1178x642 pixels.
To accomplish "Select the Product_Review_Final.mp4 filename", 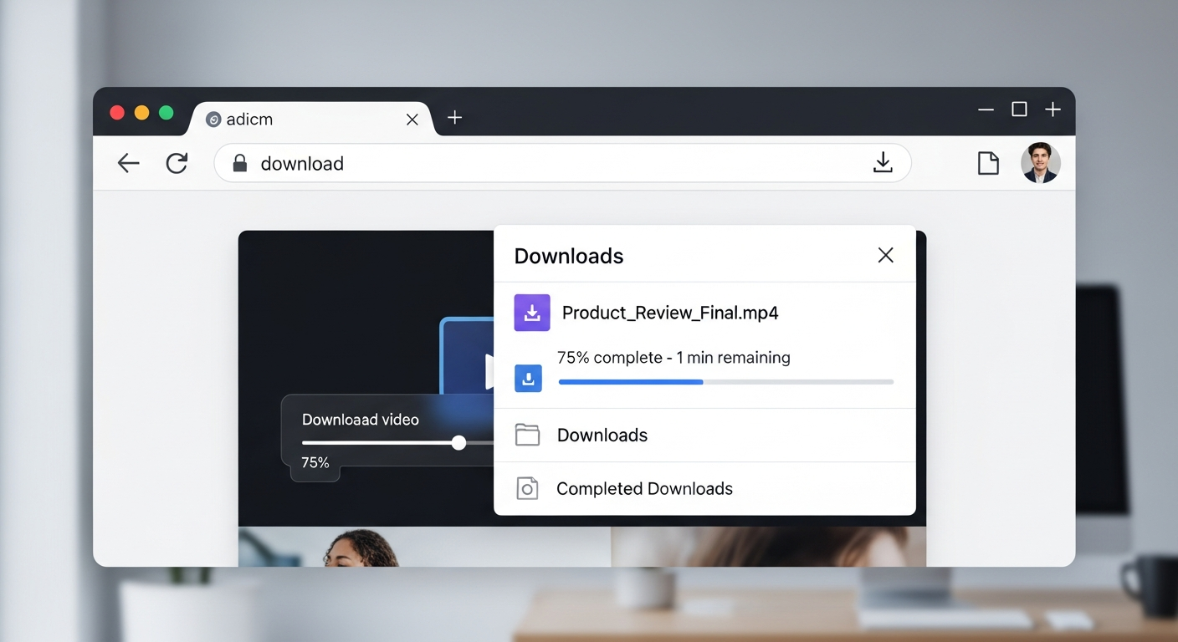I will tap(670, 312).
